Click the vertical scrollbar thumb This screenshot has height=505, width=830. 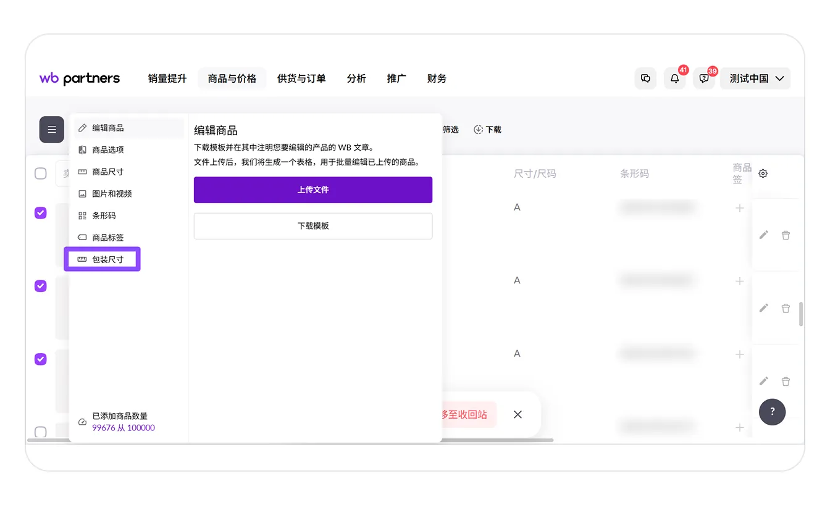point(801,314)
